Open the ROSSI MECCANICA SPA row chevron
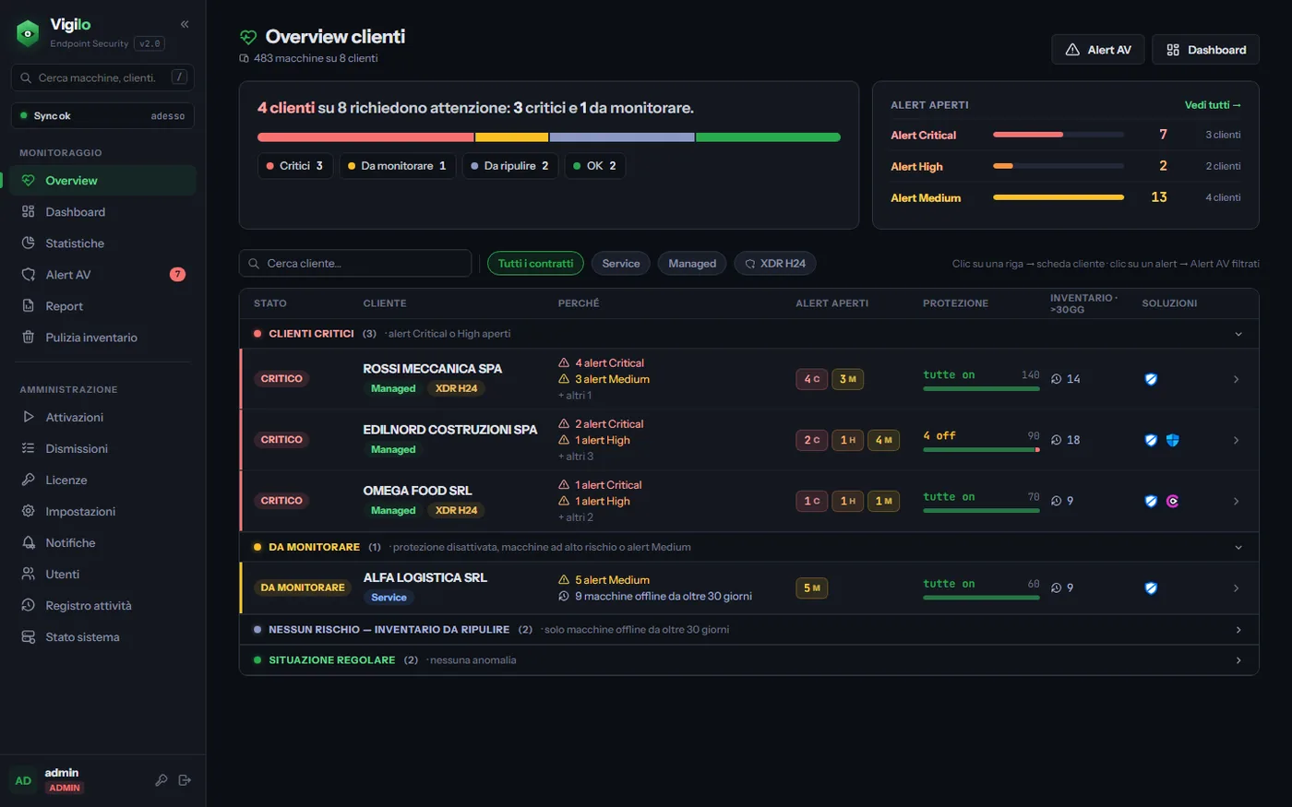 point(1237,379)
